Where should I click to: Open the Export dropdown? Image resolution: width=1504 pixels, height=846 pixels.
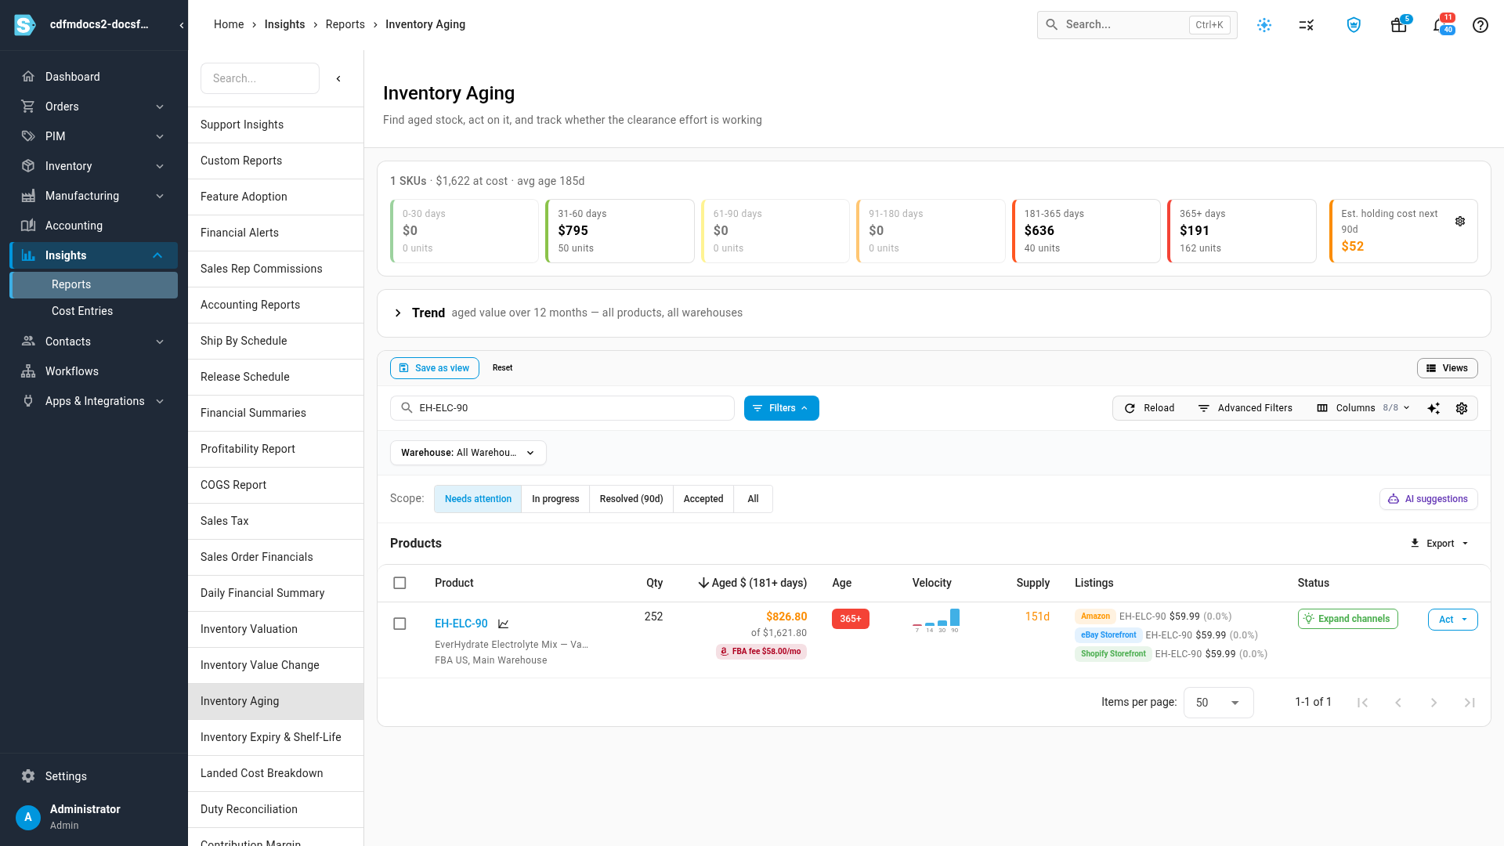(x=1440, y=544)
